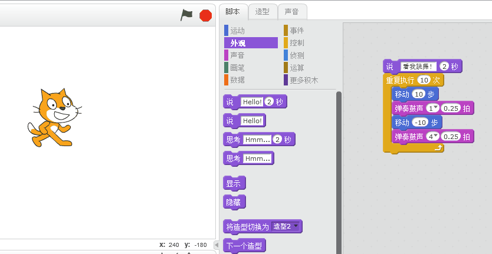
Task: Click the blocks palette vertical scrollbar
Action: click(339, 173)
